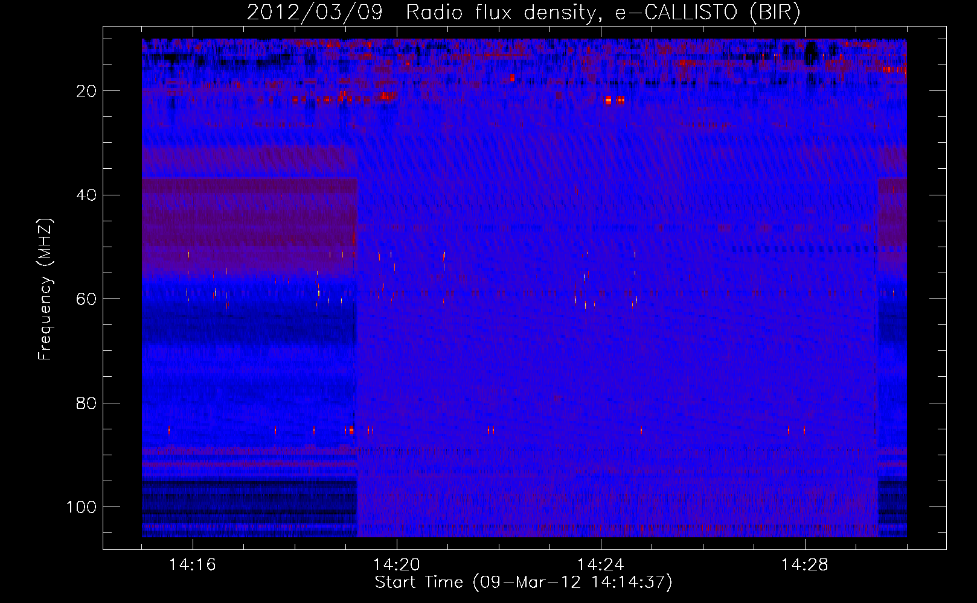Click the frequency axis label 40
Viewport: 977px width, 603px height.
(x=86, y=195)
